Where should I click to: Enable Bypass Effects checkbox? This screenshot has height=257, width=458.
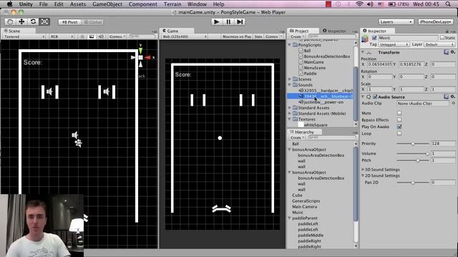(399, 120)
